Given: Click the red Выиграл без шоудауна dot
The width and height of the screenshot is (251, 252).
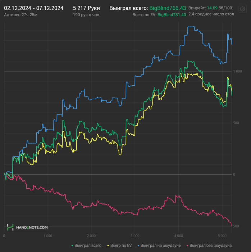Looking at the screenshot, I should pyautogui.click(x=187, y=246).
